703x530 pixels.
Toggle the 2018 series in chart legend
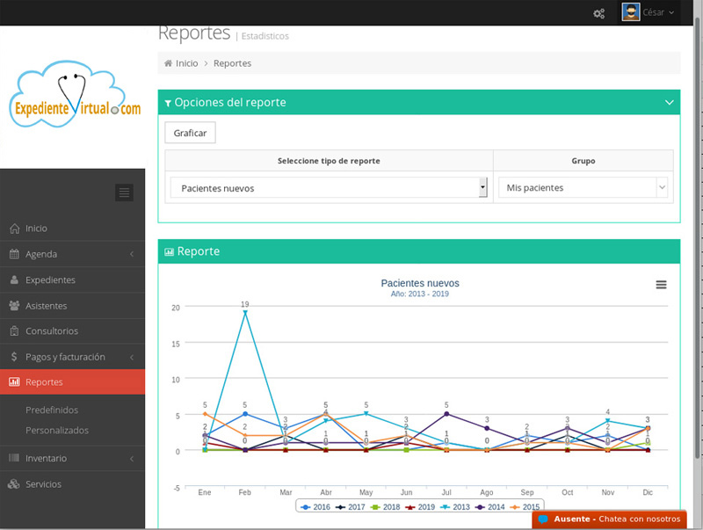[386, 506]
